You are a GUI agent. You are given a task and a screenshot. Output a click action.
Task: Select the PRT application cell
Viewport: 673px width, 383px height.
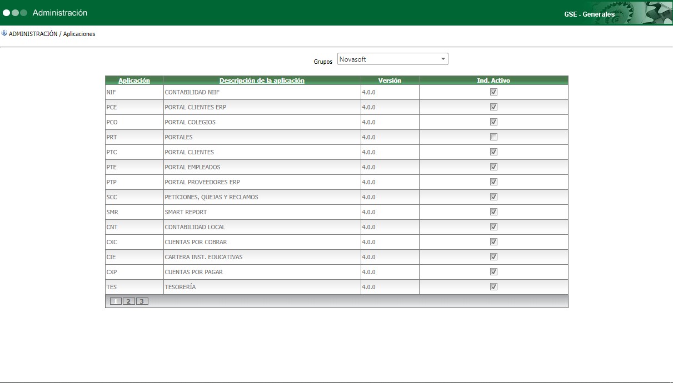tap(134, 137)
